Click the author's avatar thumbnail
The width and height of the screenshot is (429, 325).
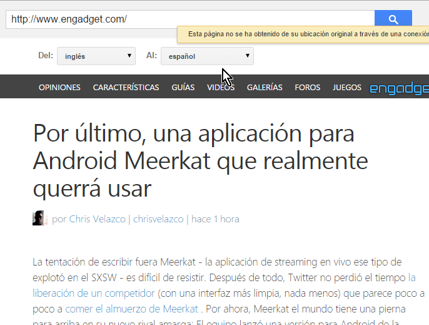click(x=40, y=218)
